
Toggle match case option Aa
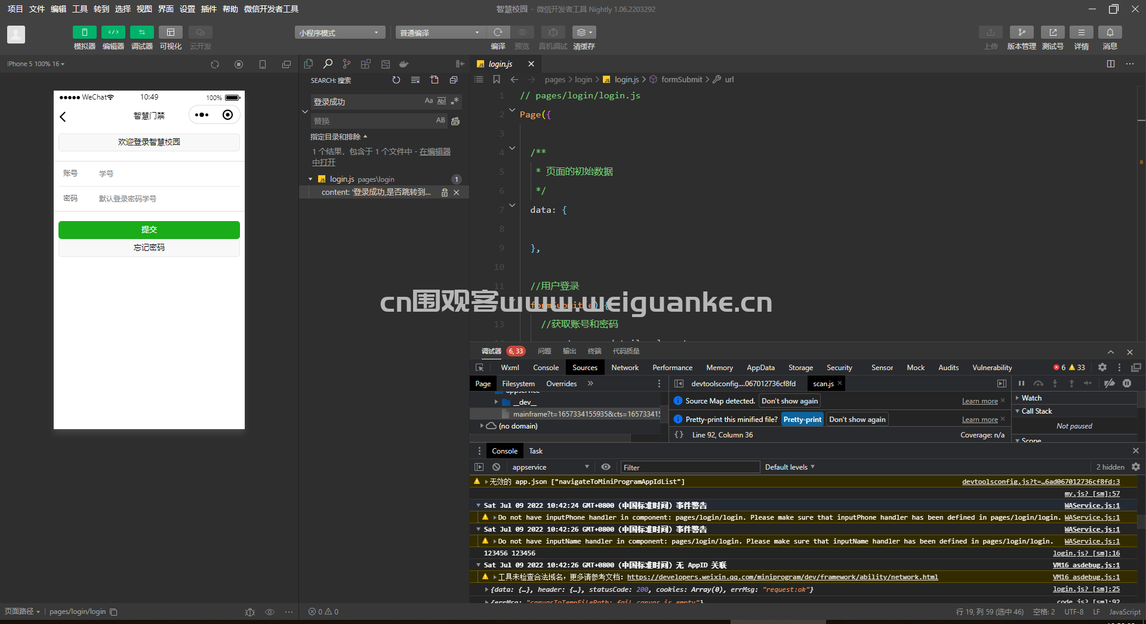[x=429, y=101]
